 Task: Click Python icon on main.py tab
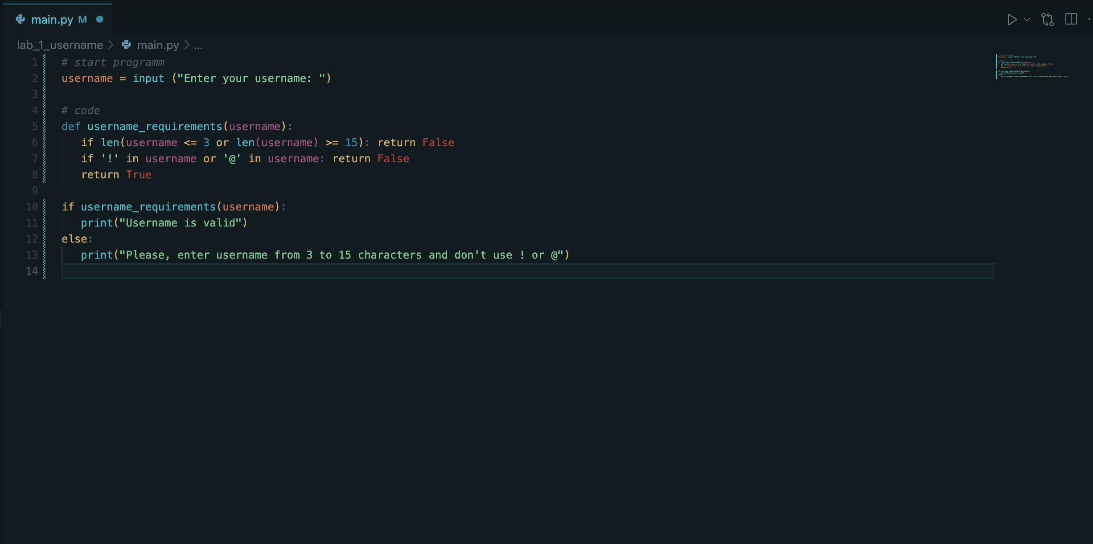click(21, 19)
